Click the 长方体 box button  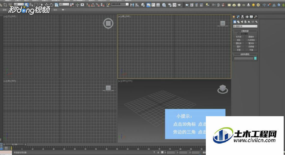click(x=239, y=37)
